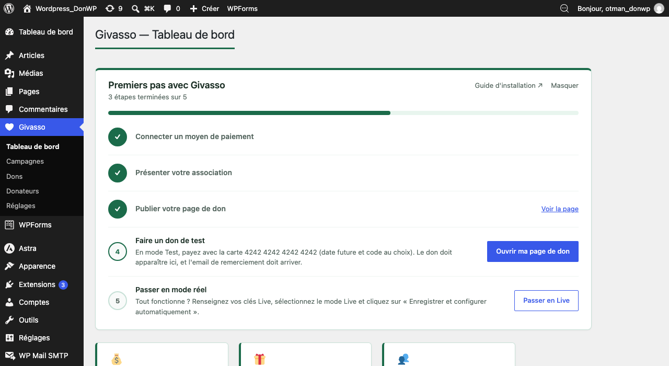The image size is (669, 366).
Task: Select Tableau de bord submenu under Givasso
Action: pos(33,147)
